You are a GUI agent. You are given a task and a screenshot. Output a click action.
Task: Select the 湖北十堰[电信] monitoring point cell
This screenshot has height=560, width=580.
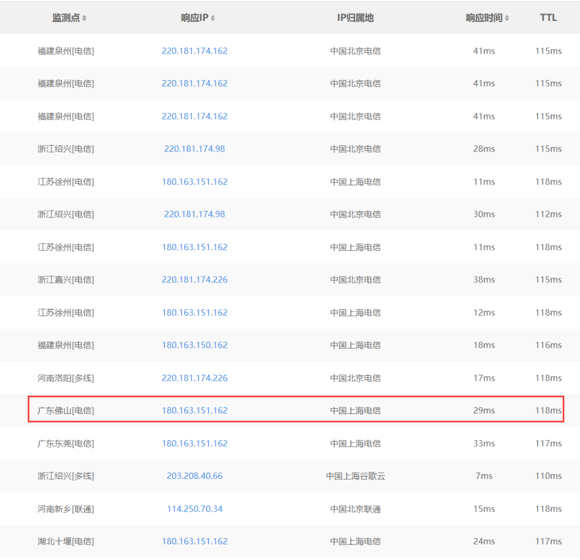[66, 542]
